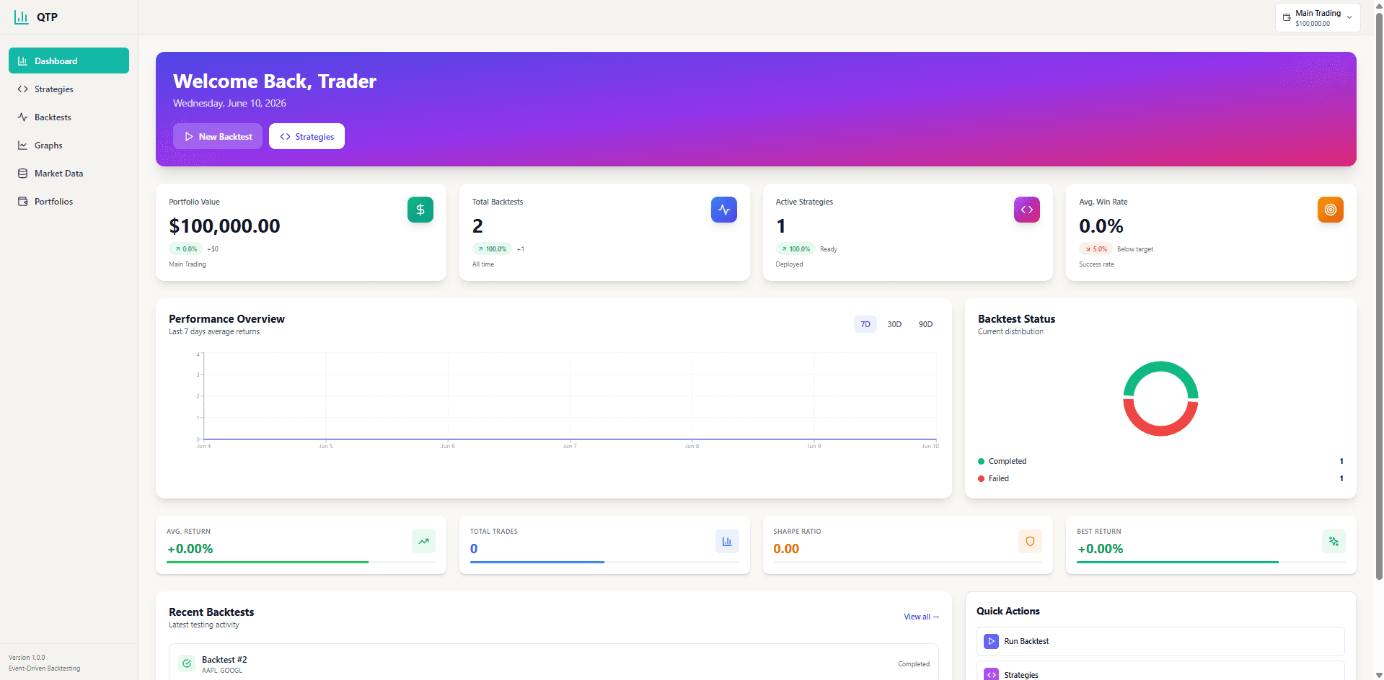The image size is (1384, 680).
Task: Click the Total Trades bar-chart icon
Action: click(x=727, y=541)
